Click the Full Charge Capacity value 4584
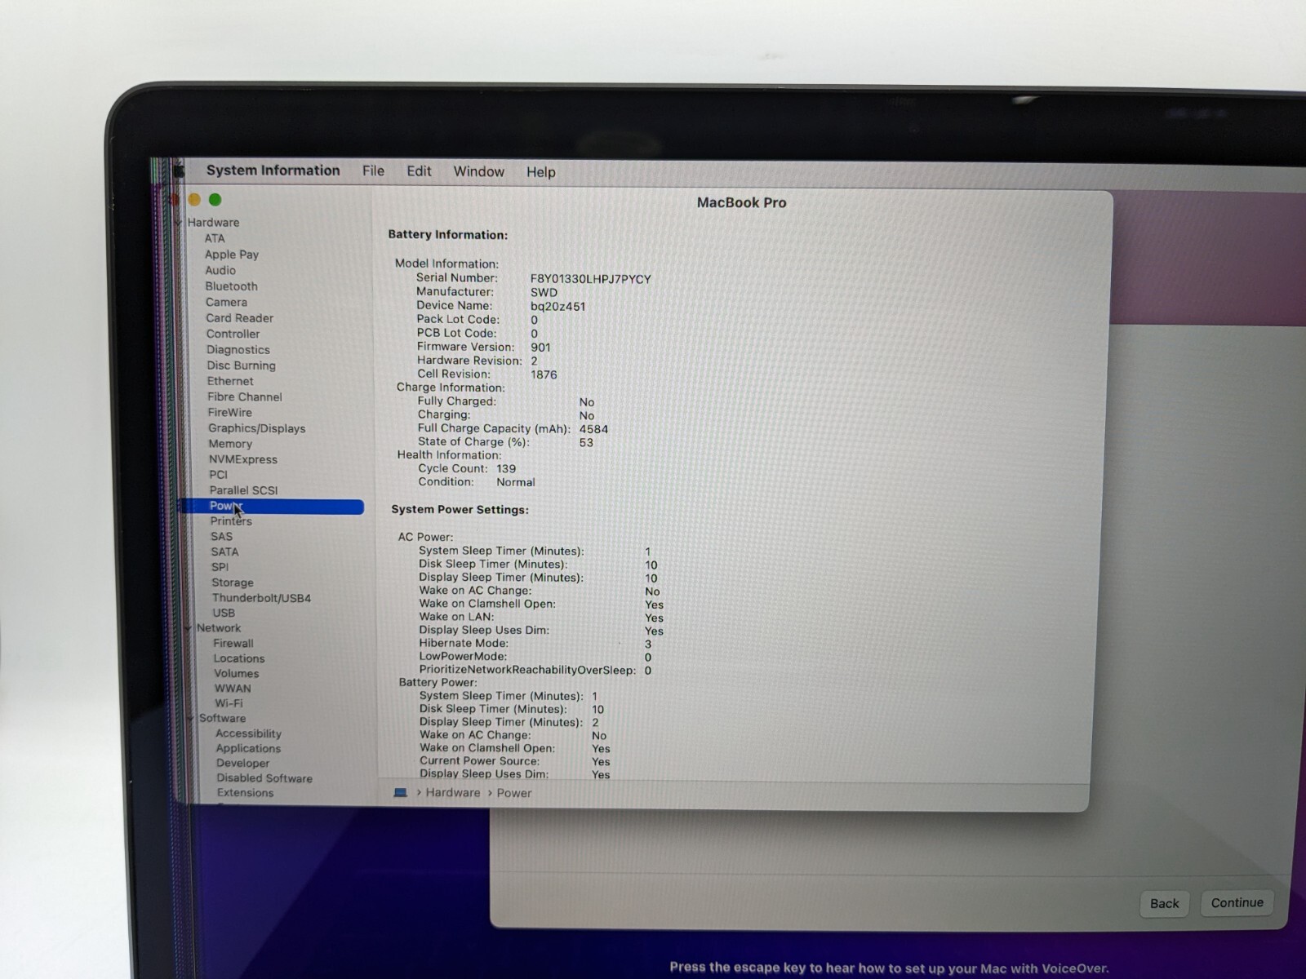The width and height of the screenshot is (1306, 979). coord(593,429)
